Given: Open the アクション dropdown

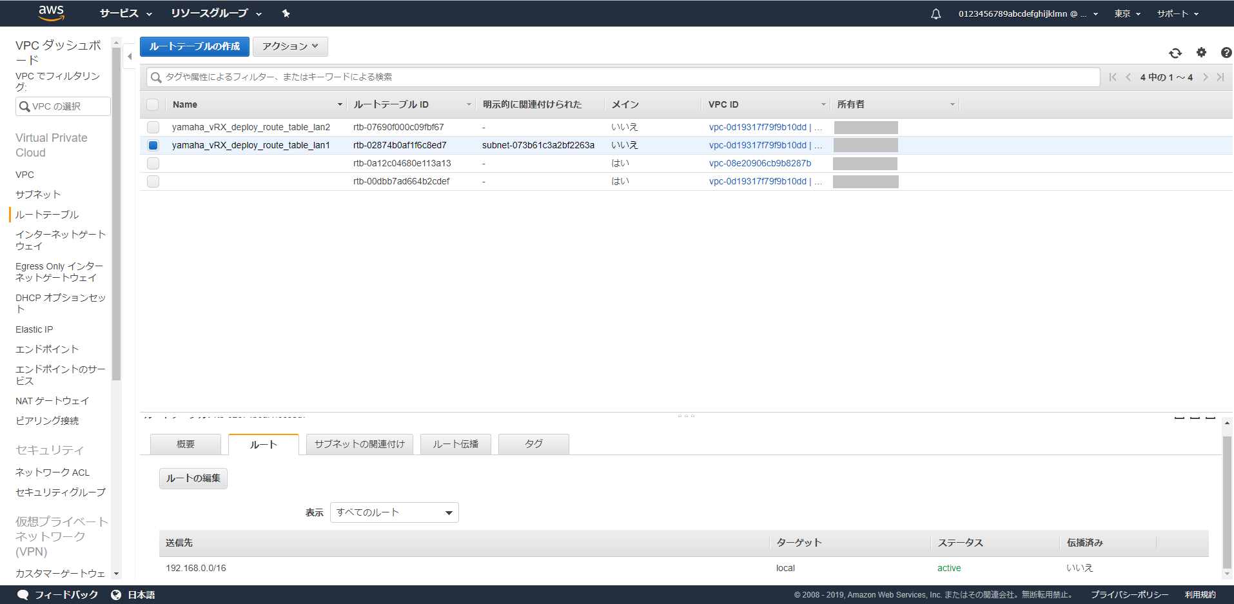Looking at the screenshot, I should tap(289, 46).
